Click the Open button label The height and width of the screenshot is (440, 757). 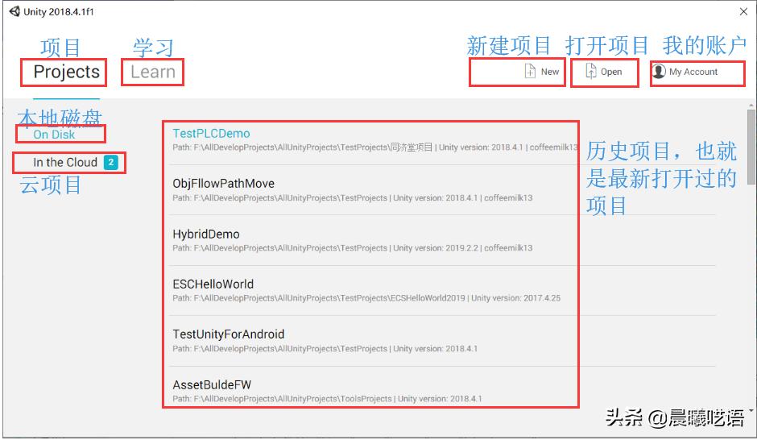point(611,72)
